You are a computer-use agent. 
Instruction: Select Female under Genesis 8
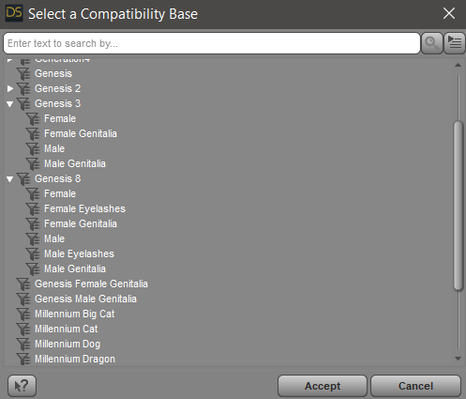click(60, 193)
